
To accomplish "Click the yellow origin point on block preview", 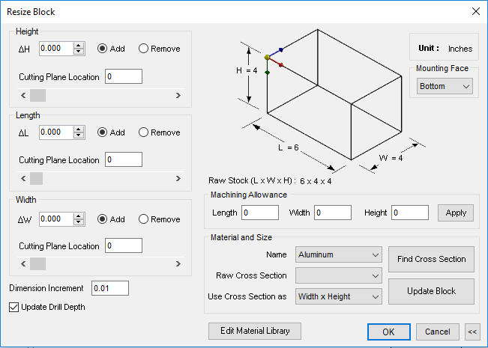I will 267,57.
